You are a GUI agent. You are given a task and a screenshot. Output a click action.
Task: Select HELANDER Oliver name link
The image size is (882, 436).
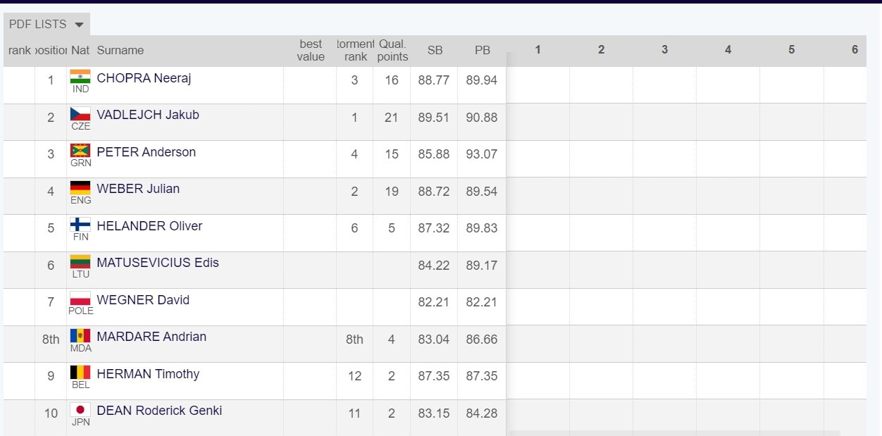(x=149, y=226)
